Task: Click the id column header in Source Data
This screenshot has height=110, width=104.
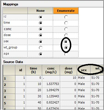Action: (21, 70)
